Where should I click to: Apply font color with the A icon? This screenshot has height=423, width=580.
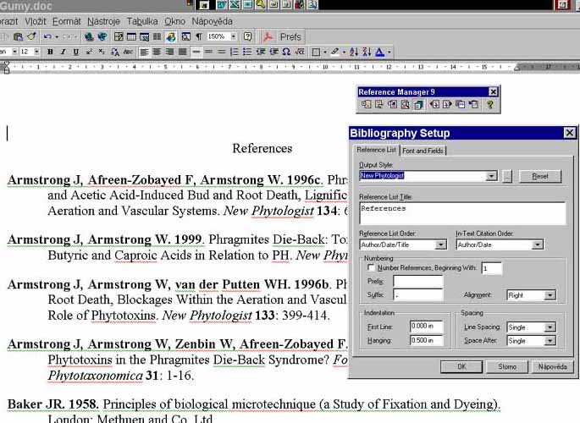[379, 52]
